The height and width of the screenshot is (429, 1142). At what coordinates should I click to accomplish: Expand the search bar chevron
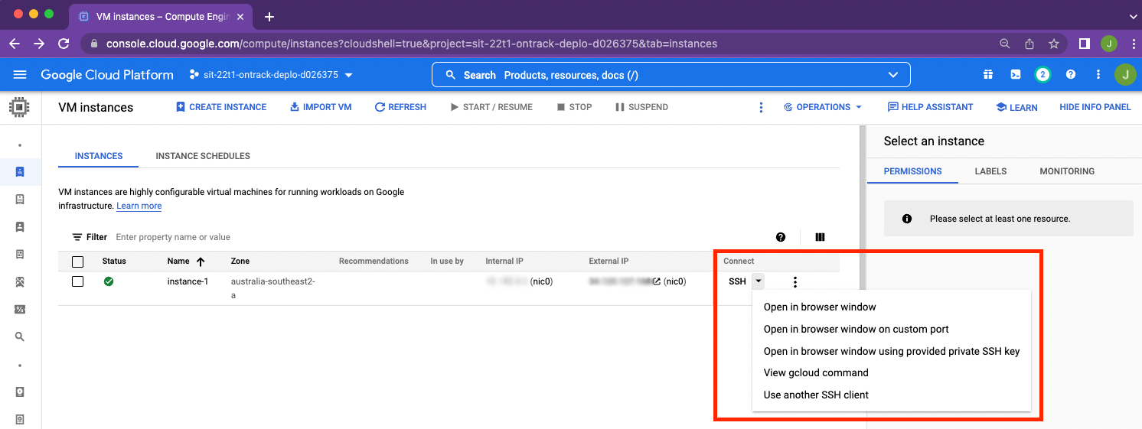pyautogui.click(x=892, y=75)
